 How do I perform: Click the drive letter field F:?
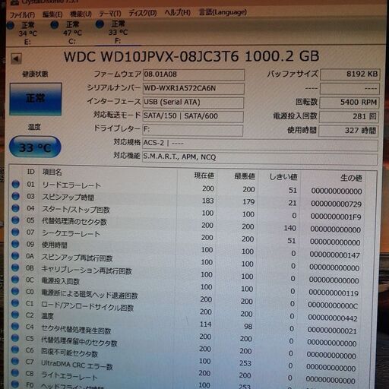[x=193, y=130]
